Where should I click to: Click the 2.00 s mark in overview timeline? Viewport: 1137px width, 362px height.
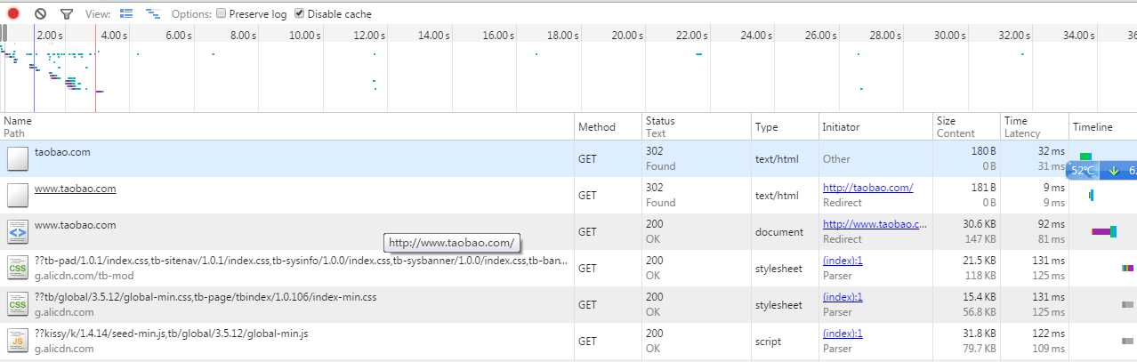pos(51,35)
